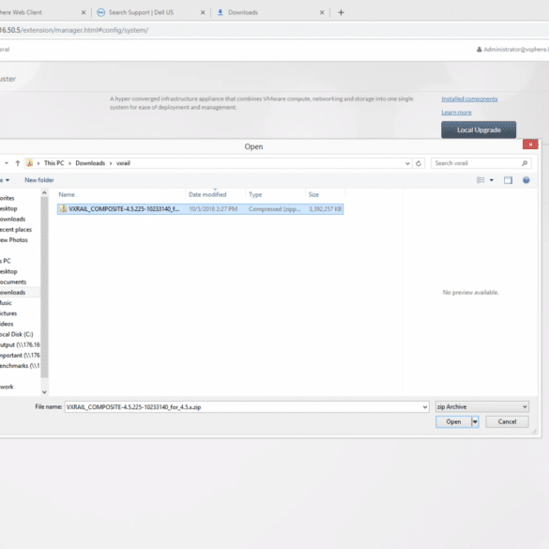Switch to the Search Support Dell US tab
549x549 pixels.
[x=141, y=12]
